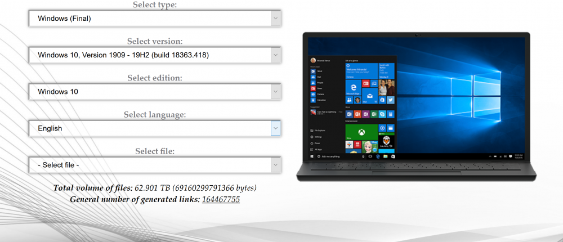The width and height of the screenshot is (563, 242).
Task: Expand the language dropdown showing English
Action: click(x=155, y=128)
